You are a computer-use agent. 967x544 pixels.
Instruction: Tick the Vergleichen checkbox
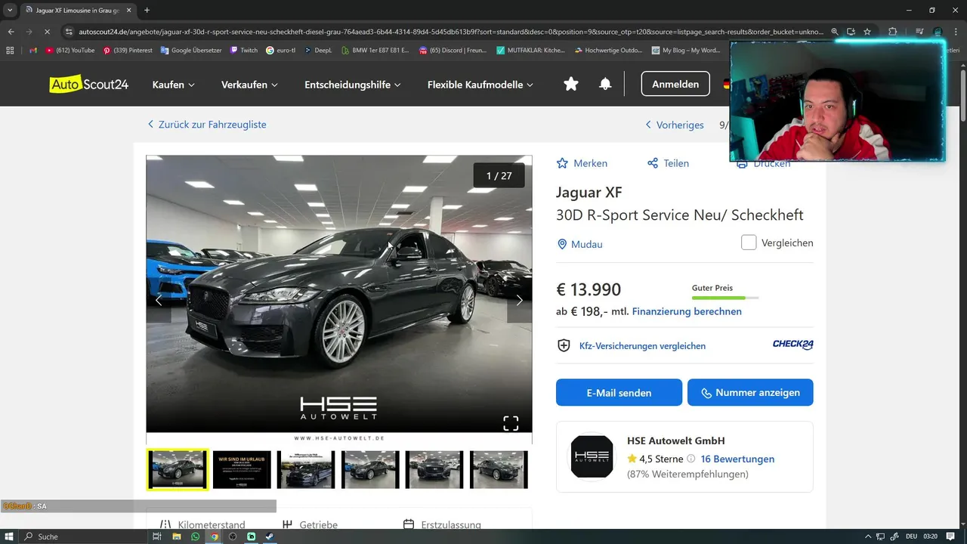749,243
